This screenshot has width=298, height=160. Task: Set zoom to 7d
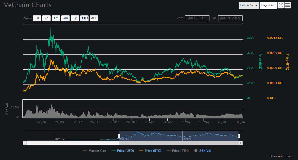click(x=46, y=18)
